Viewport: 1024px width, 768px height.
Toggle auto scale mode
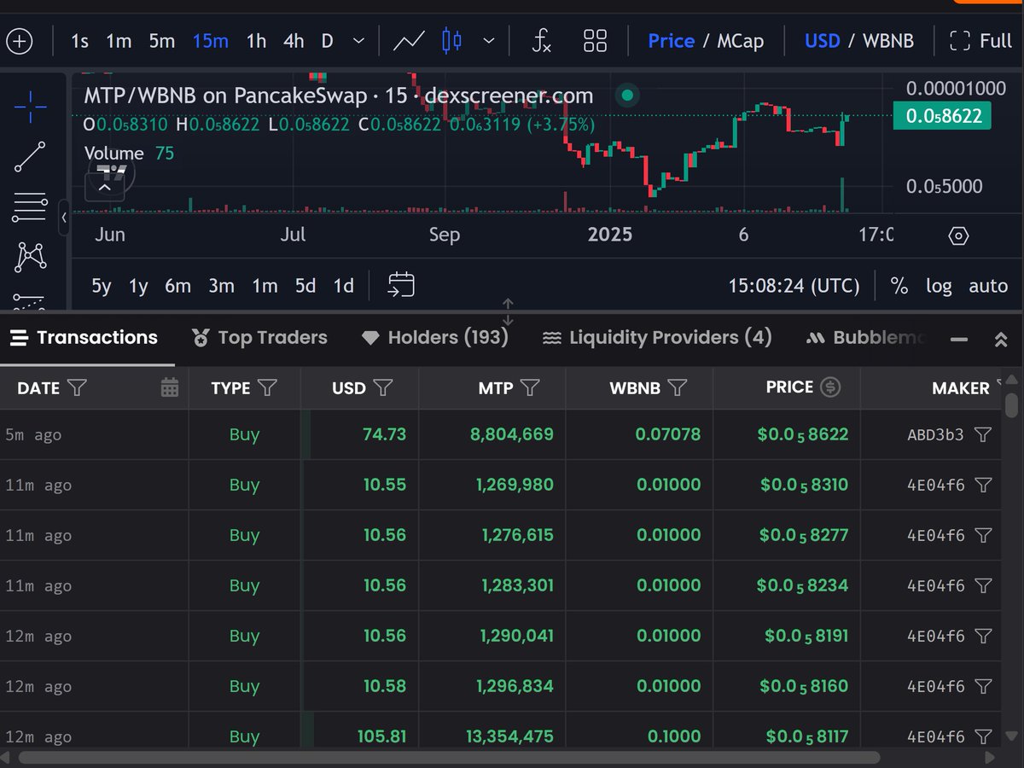pyautogui.click(x=988, y=286)
